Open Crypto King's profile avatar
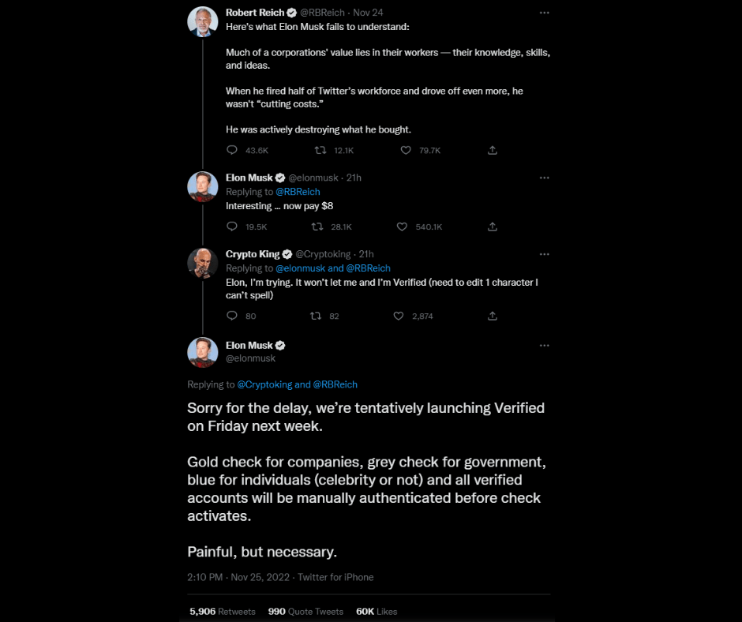742x622 pixels. (x=203, y=263)
